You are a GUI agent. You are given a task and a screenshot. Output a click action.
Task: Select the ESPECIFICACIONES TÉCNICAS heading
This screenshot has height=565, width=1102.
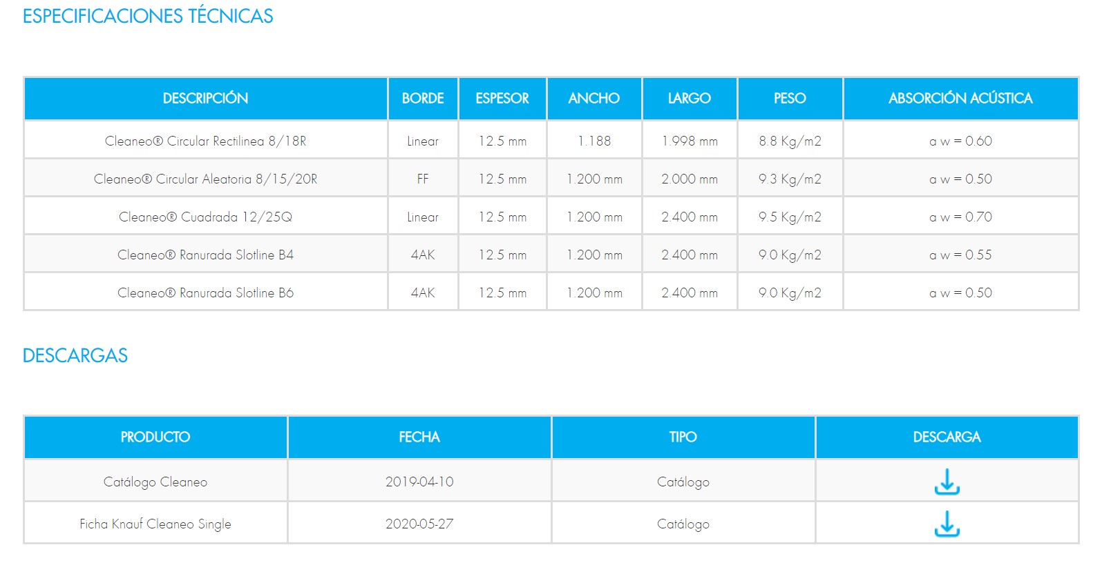(148, 16)
